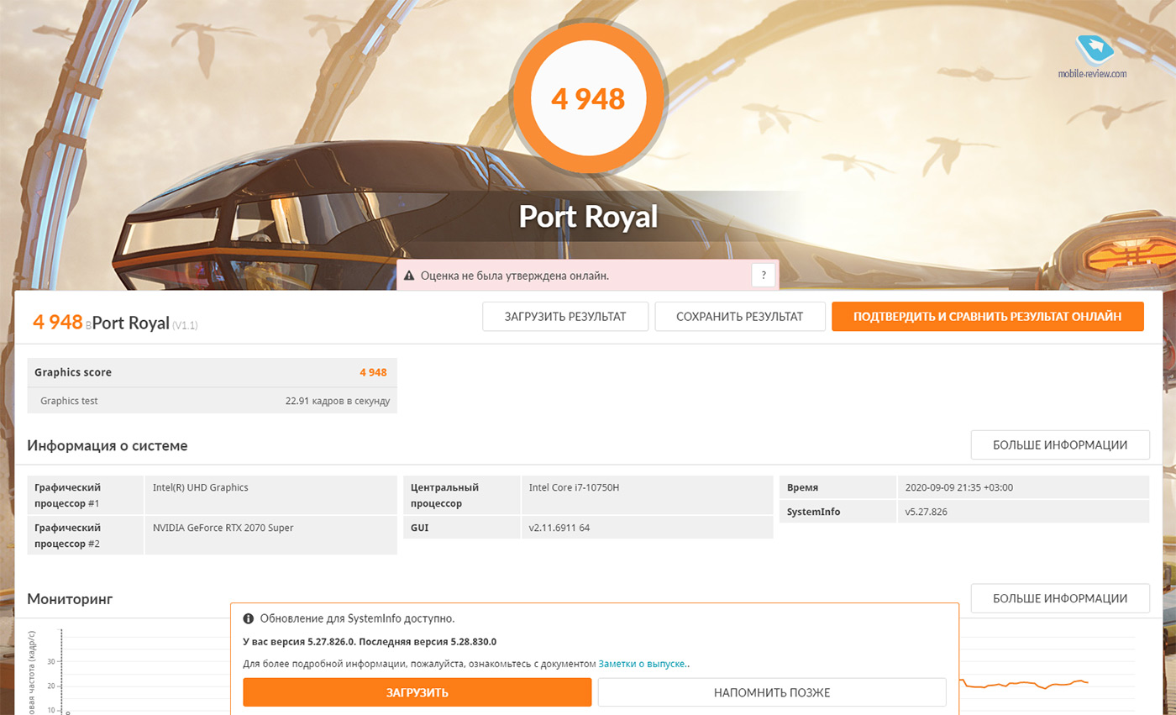Click the question mark help button

point(764,275)
